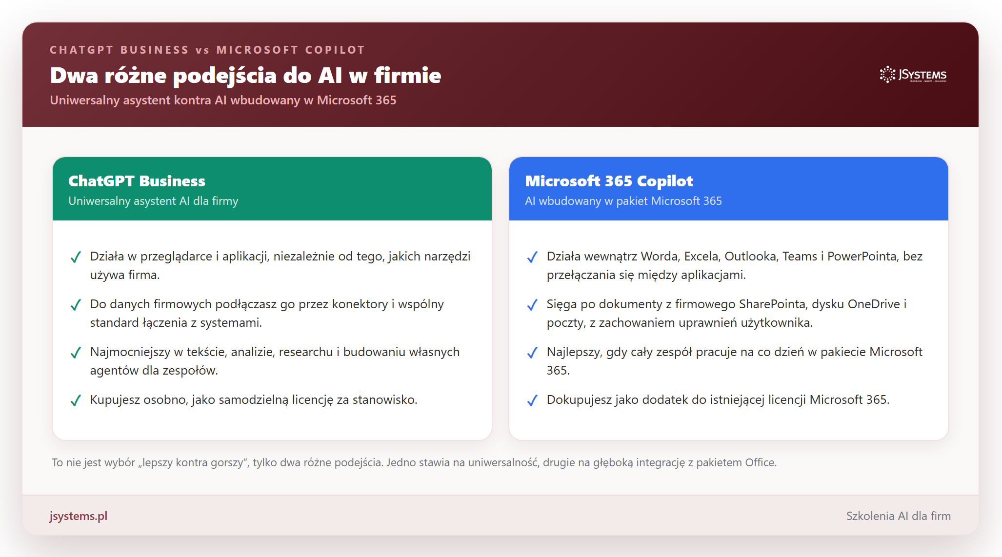Click blue checkmark beside 'Sięga po dokumenty'
Image resolution: width=1002 pixels, height=557 pixels.
pos(532,305)
